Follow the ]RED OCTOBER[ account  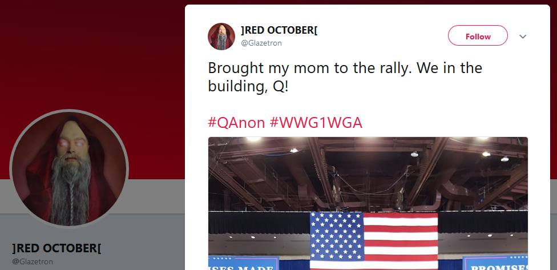(478, 36)
